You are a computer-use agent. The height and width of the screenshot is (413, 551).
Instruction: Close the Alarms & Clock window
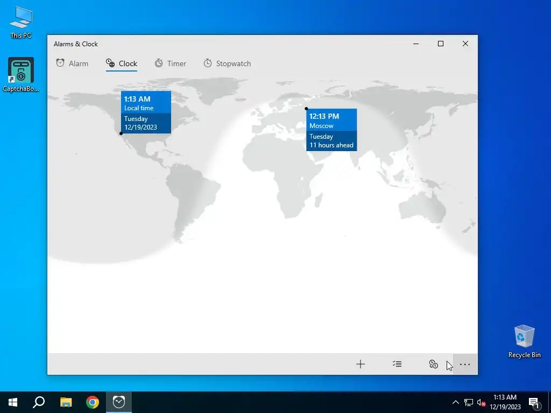tap(465, 44)
